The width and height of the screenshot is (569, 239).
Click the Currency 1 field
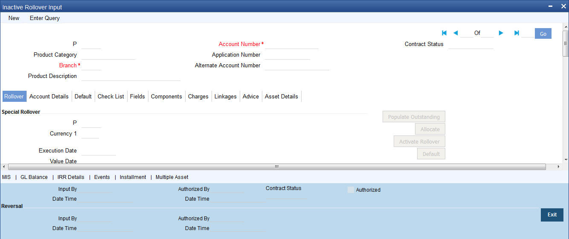click(x=90, y=133)
